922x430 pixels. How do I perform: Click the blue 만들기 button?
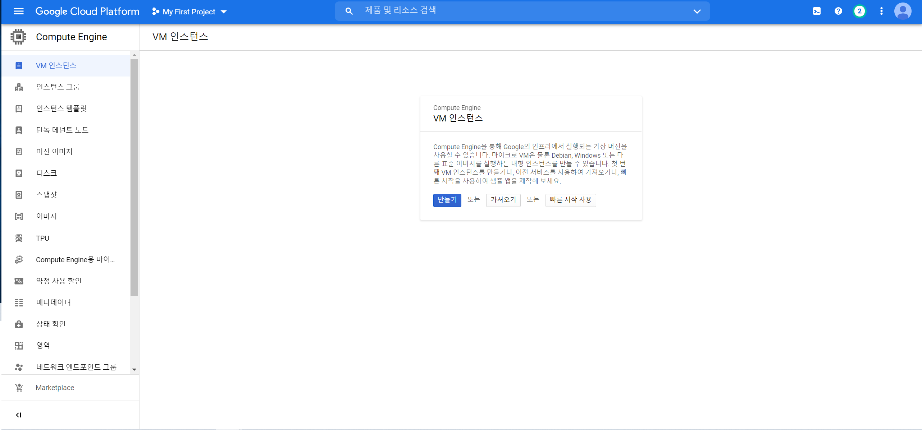447,200
